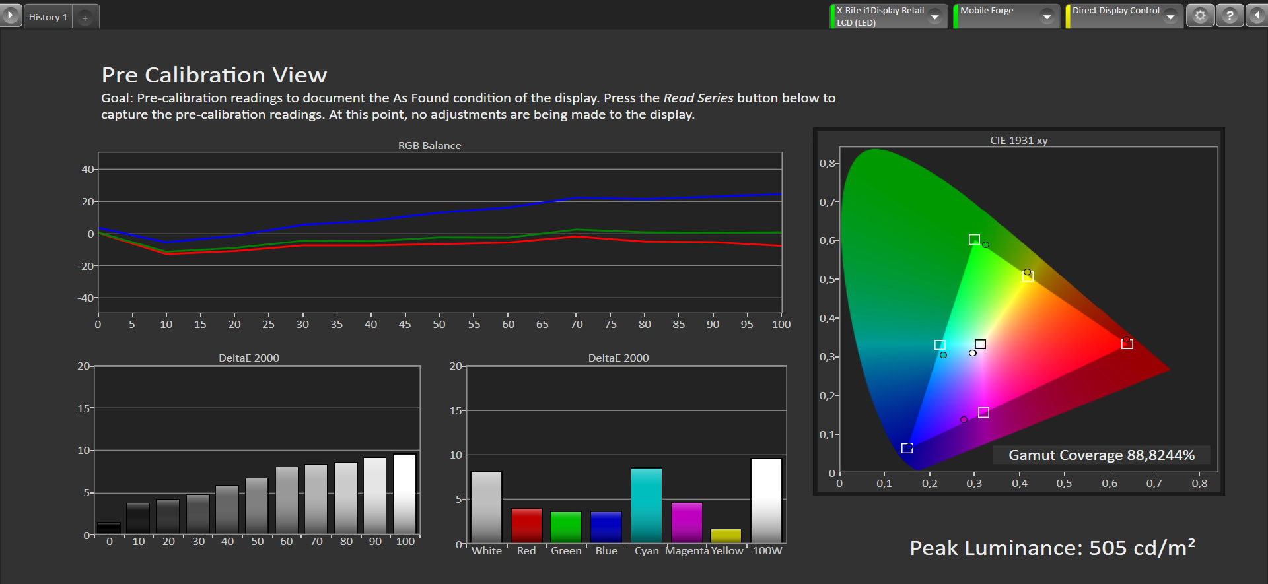
Task: Expand the Direct Display Control dropdown
Action: pos(1170,17)
